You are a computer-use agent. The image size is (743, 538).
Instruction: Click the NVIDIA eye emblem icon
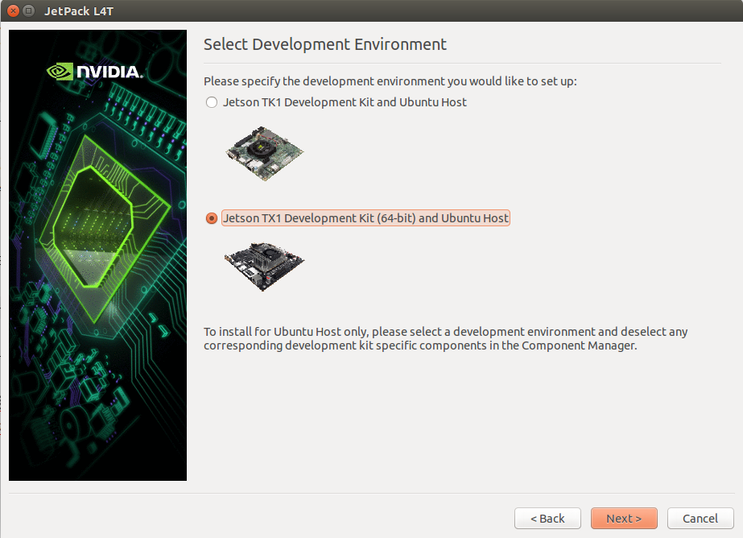(x=60, y=72)
